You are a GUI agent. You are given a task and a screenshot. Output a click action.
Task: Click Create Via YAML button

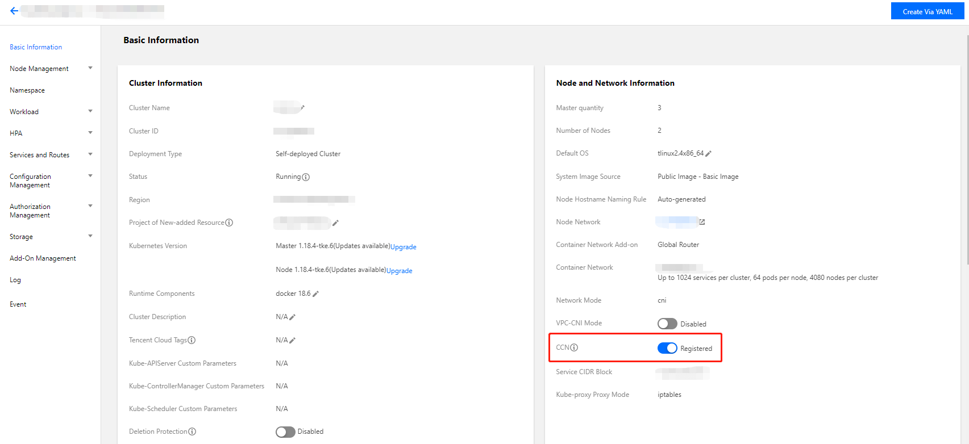[x=928, y=11]
